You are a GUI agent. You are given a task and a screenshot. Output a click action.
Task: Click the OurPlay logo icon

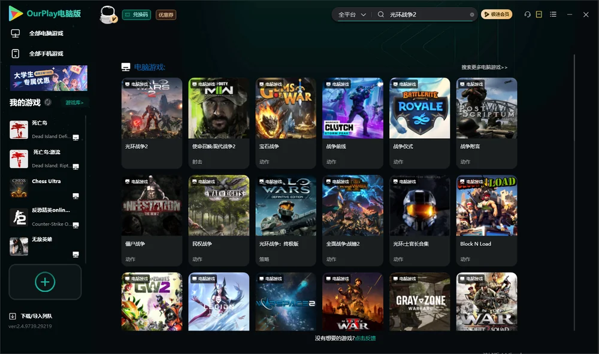(x=16, y=14)
